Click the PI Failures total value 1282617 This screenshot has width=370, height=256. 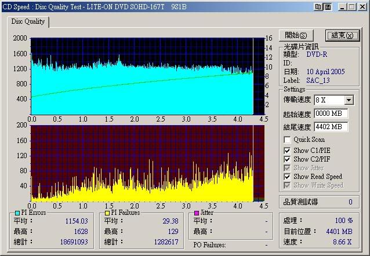click(166, 242)
